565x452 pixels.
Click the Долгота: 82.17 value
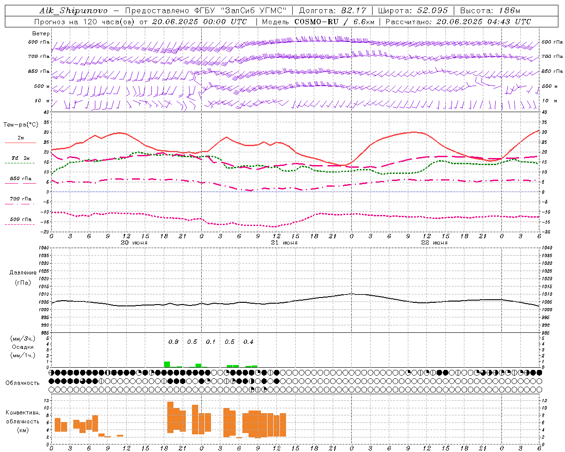[x=332, y=11]
